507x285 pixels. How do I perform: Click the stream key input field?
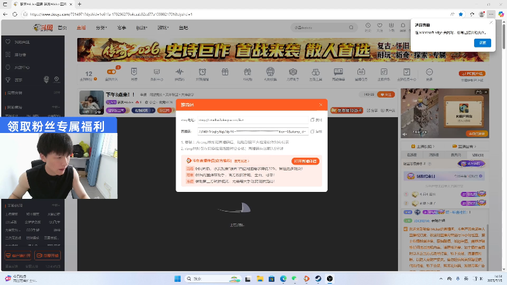253,132
